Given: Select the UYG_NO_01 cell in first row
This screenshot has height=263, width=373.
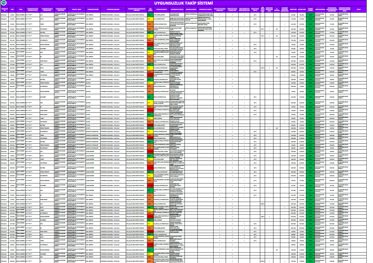Looking at the screenshot, I should coord(4,15).
